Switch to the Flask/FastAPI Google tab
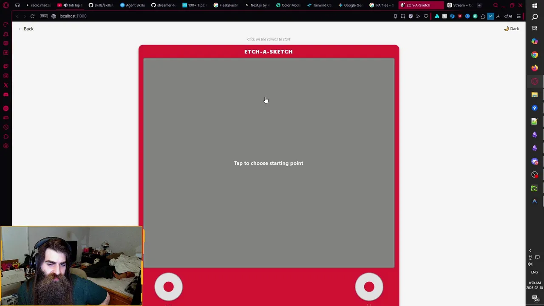The image size is (544, 306). point(227,5)
